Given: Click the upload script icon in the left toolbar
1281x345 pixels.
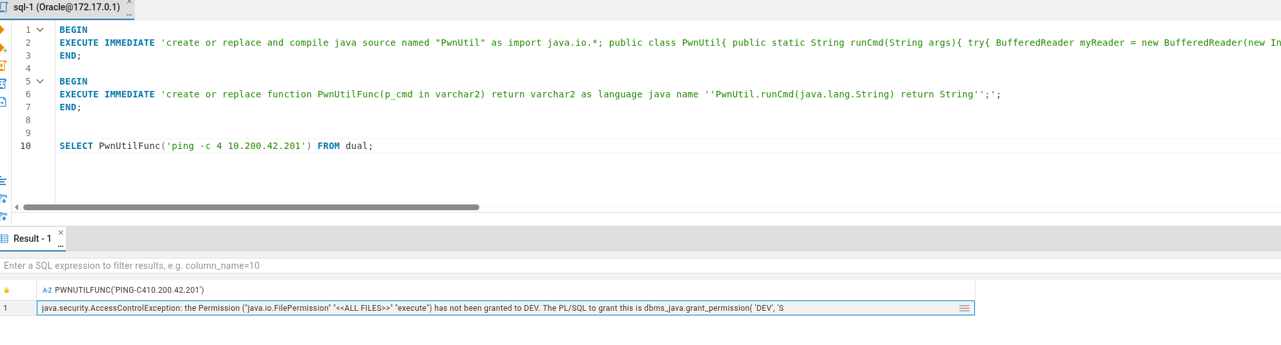Looking at the screenshot, I should click(3, 217).
